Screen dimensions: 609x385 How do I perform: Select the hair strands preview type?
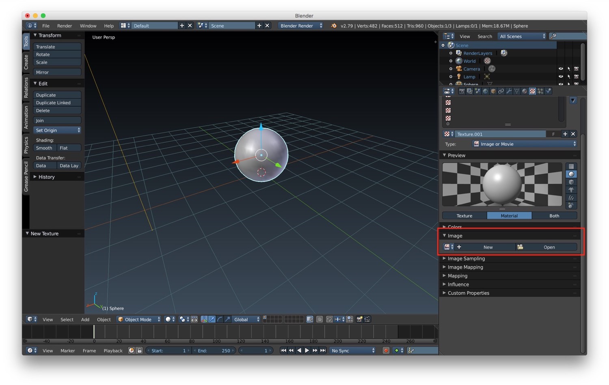pyautogui.click(x=571, y=198)
